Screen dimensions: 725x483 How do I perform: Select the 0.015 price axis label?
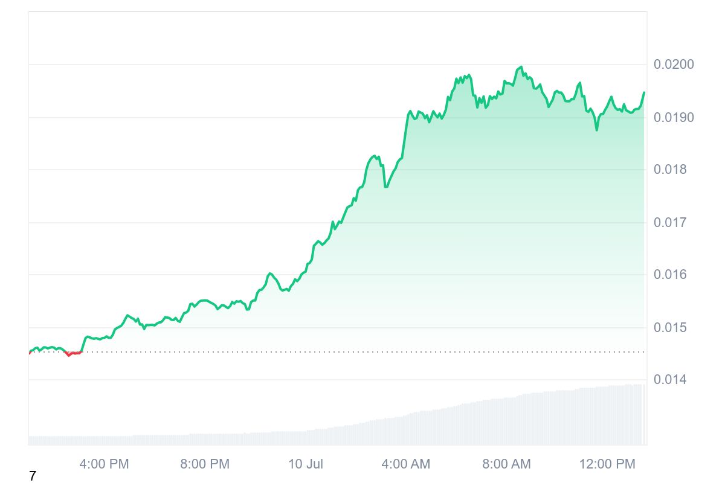click(x=670, y=327)
